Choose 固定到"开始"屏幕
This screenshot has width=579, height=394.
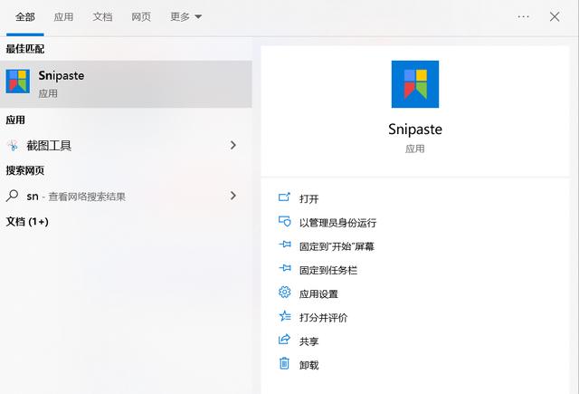tap(337, 246)
